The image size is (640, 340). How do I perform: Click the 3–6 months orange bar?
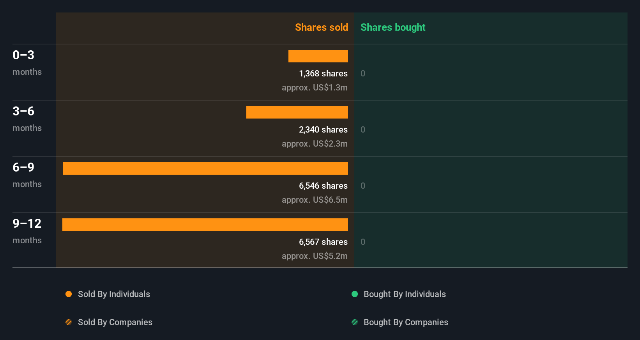(297, 112)
